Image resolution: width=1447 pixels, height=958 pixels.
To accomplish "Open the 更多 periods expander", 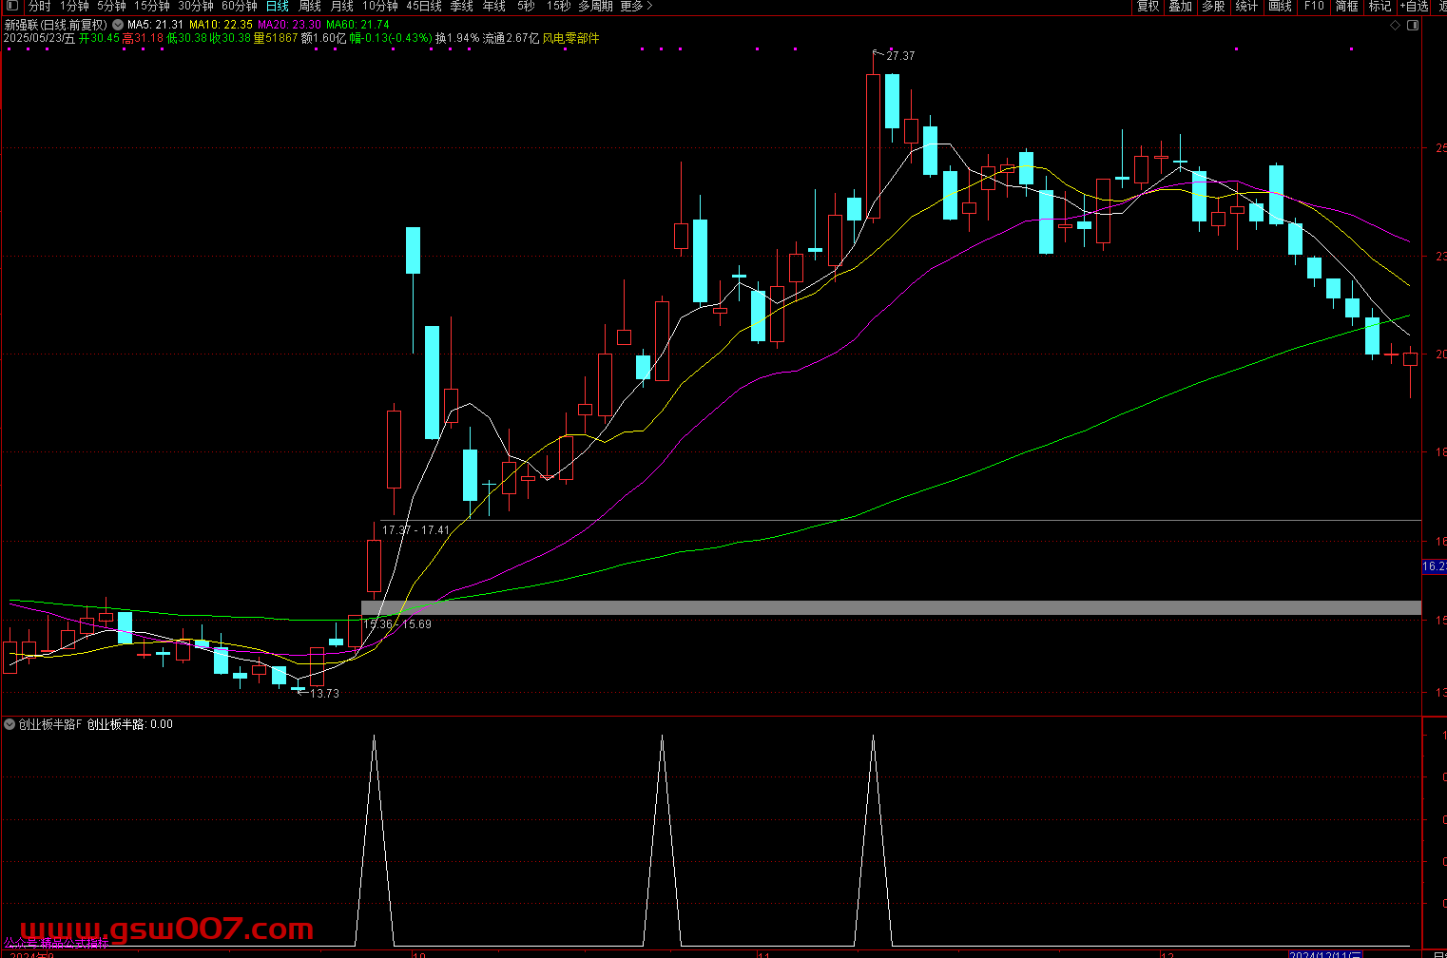I will click(636, 6).
